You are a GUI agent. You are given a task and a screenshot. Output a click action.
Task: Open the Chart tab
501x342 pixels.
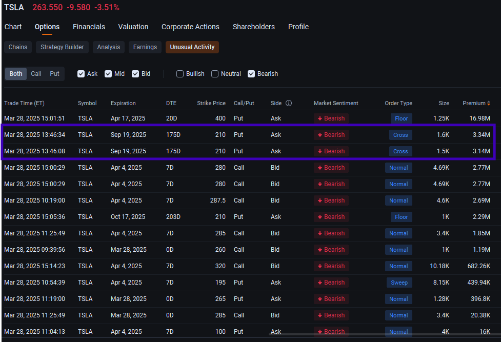click(13, 27)
